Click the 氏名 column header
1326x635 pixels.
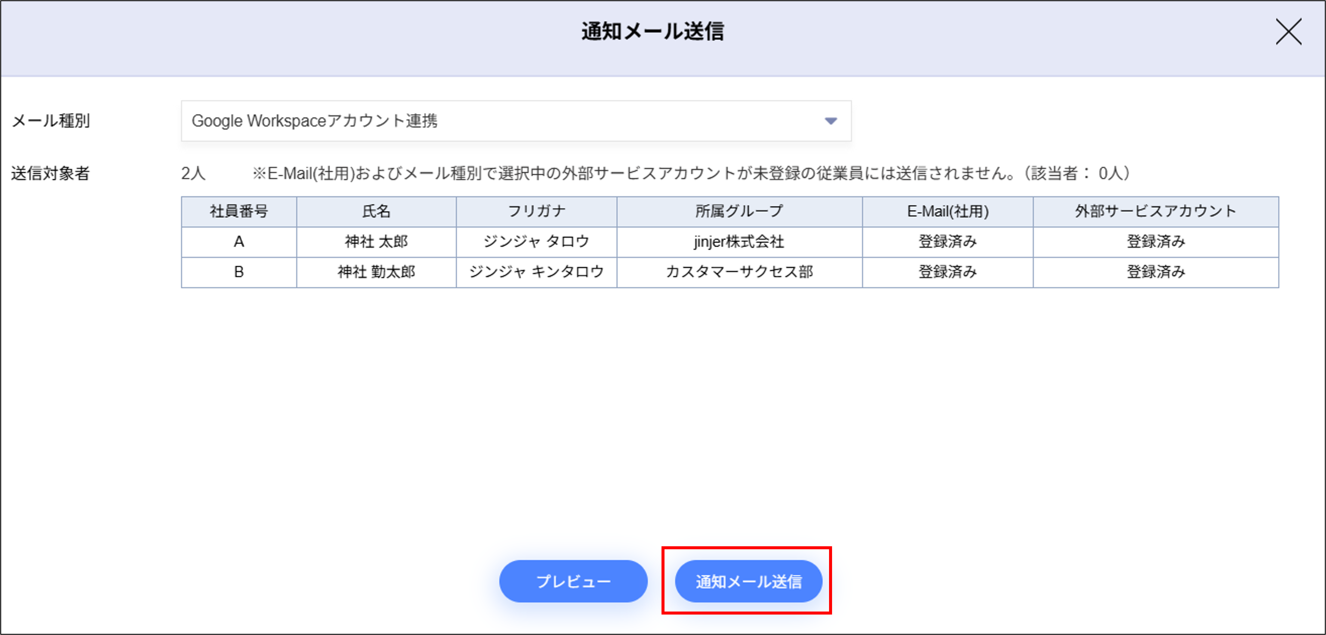[x=375, y=211]
